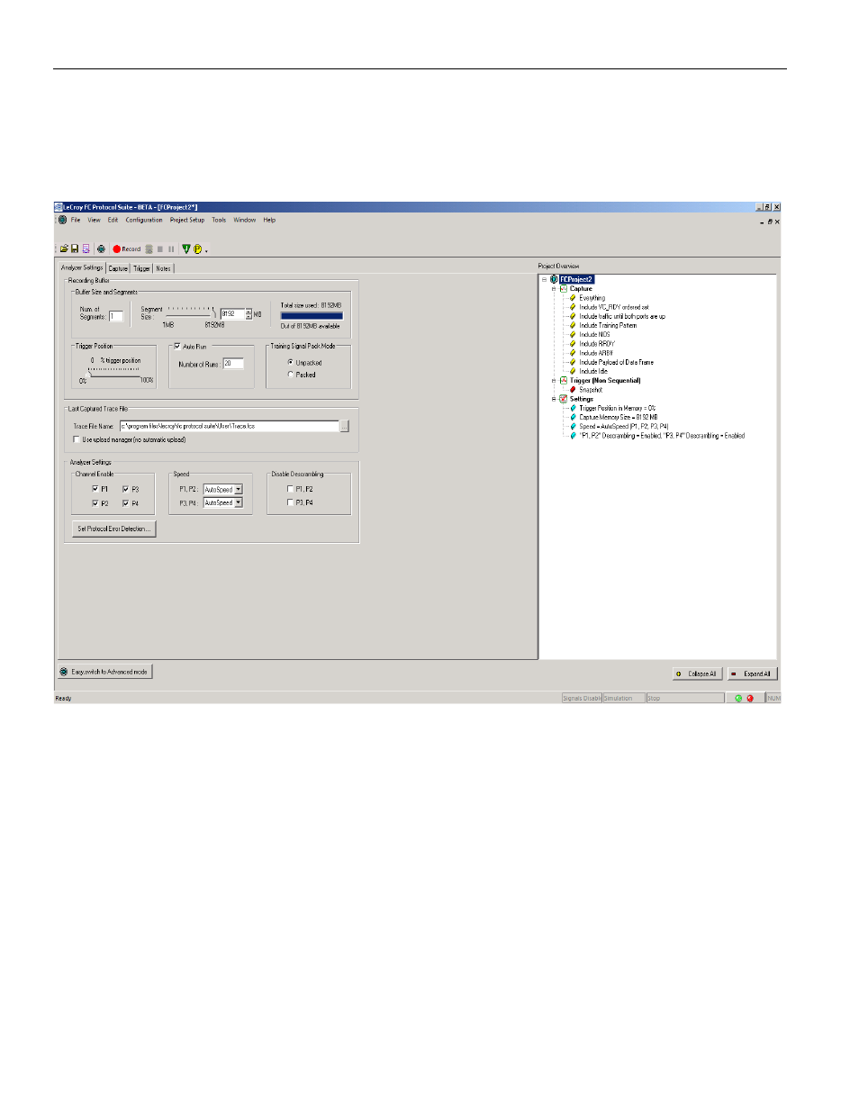
Task: Click the grey Pause bars icon
Action: [x=171, y=249]
